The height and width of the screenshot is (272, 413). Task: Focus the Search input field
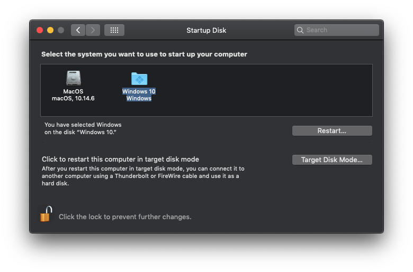click(337, 30)
